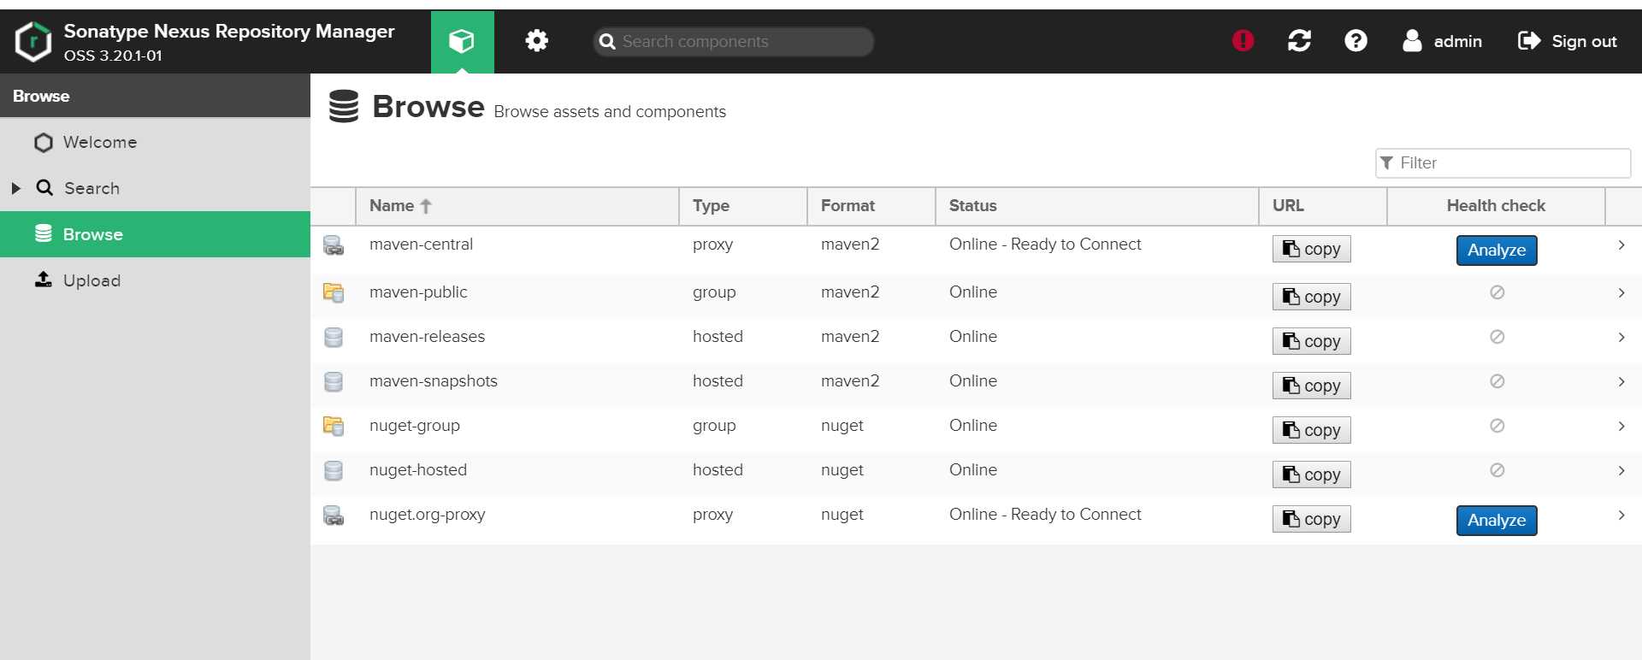Screen dimensions: 1642x660
Task: Click the disabled health check icon for maven-snapshots
Action: pyautogui.click(x=1497, y=381)
